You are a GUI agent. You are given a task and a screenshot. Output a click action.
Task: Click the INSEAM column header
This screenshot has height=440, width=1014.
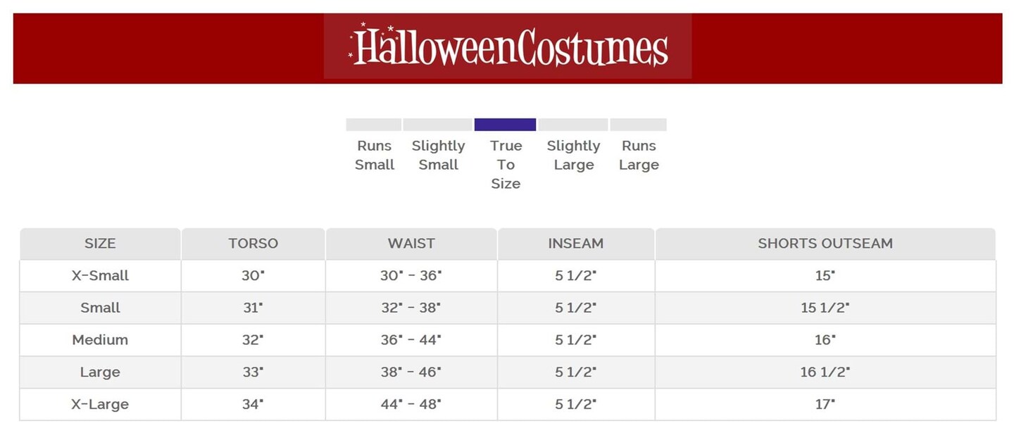[576, 244]
